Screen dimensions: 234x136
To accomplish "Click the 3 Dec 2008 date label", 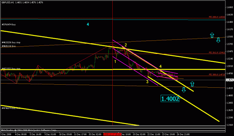I will [6, 135].
